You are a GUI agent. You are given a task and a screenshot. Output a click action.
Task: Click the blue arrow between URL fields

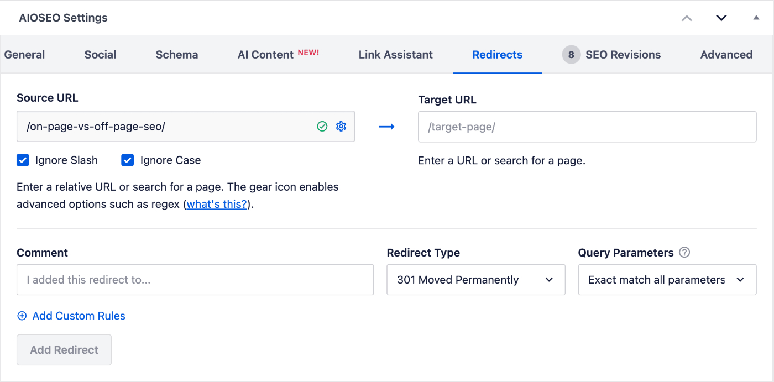[x=386, y=127]
